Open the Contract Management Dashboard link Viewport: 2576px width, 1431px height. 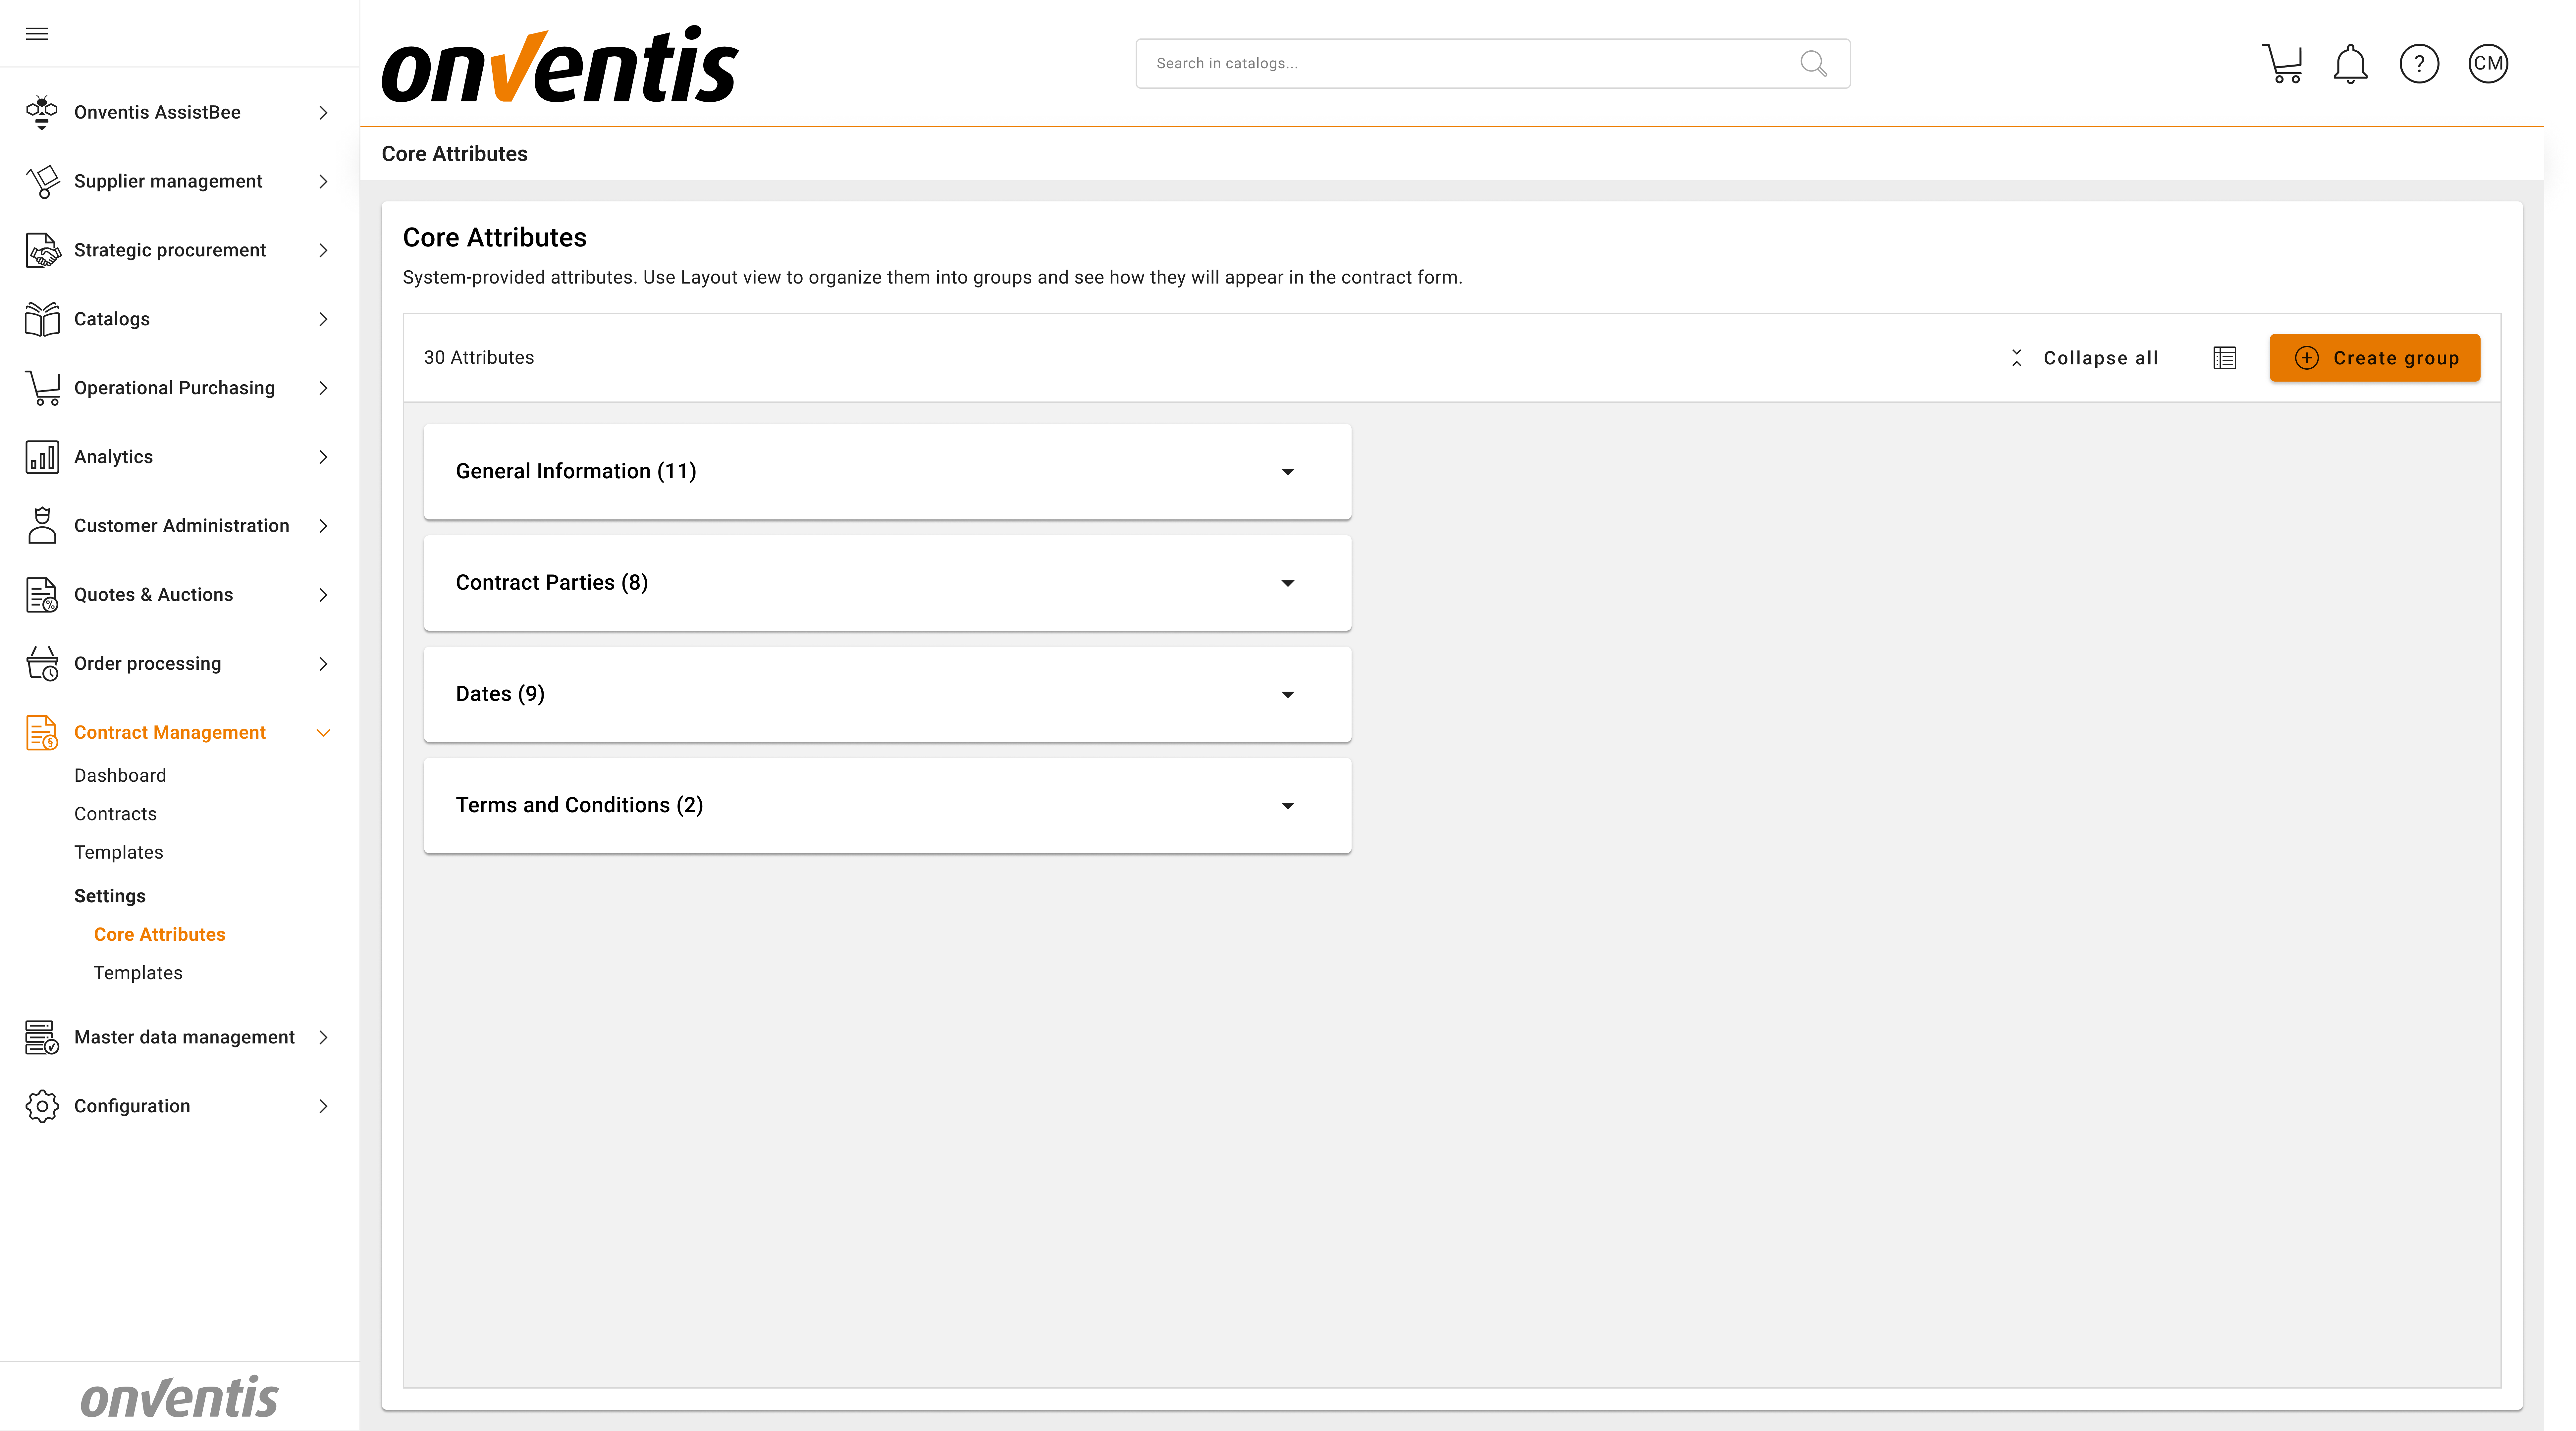120,775
